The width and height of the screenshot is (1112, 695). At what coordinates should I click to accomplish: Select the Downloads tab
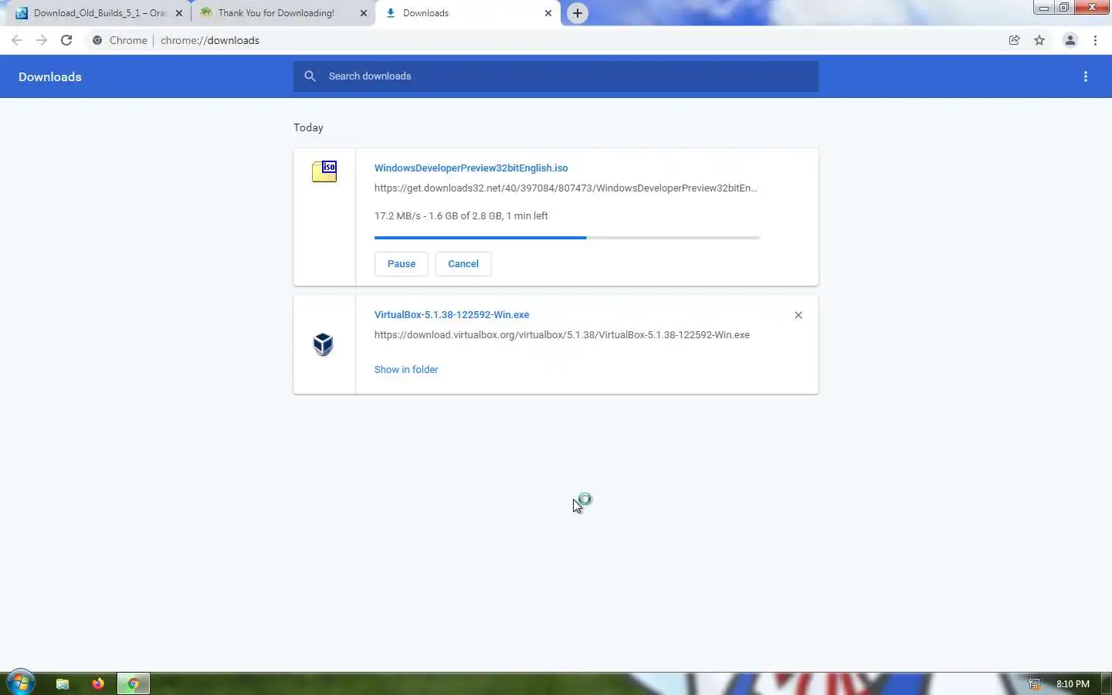(467, 13)
